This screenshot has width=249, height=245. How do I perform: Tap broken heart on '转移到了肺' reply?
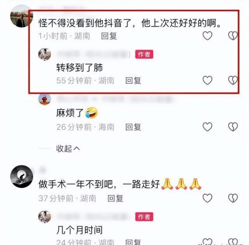click(x=233, y=80)
